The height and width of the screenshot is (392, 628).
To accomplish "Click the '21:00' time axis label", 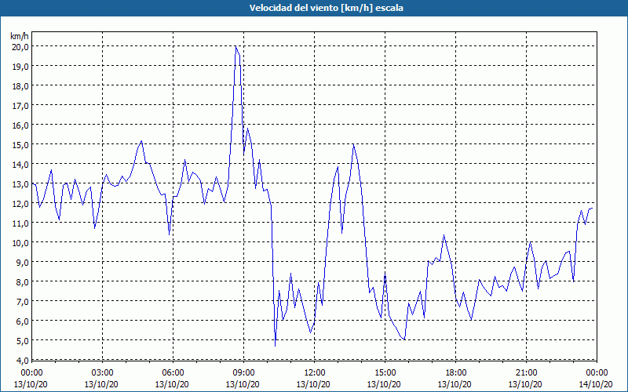I will [526, 373].
